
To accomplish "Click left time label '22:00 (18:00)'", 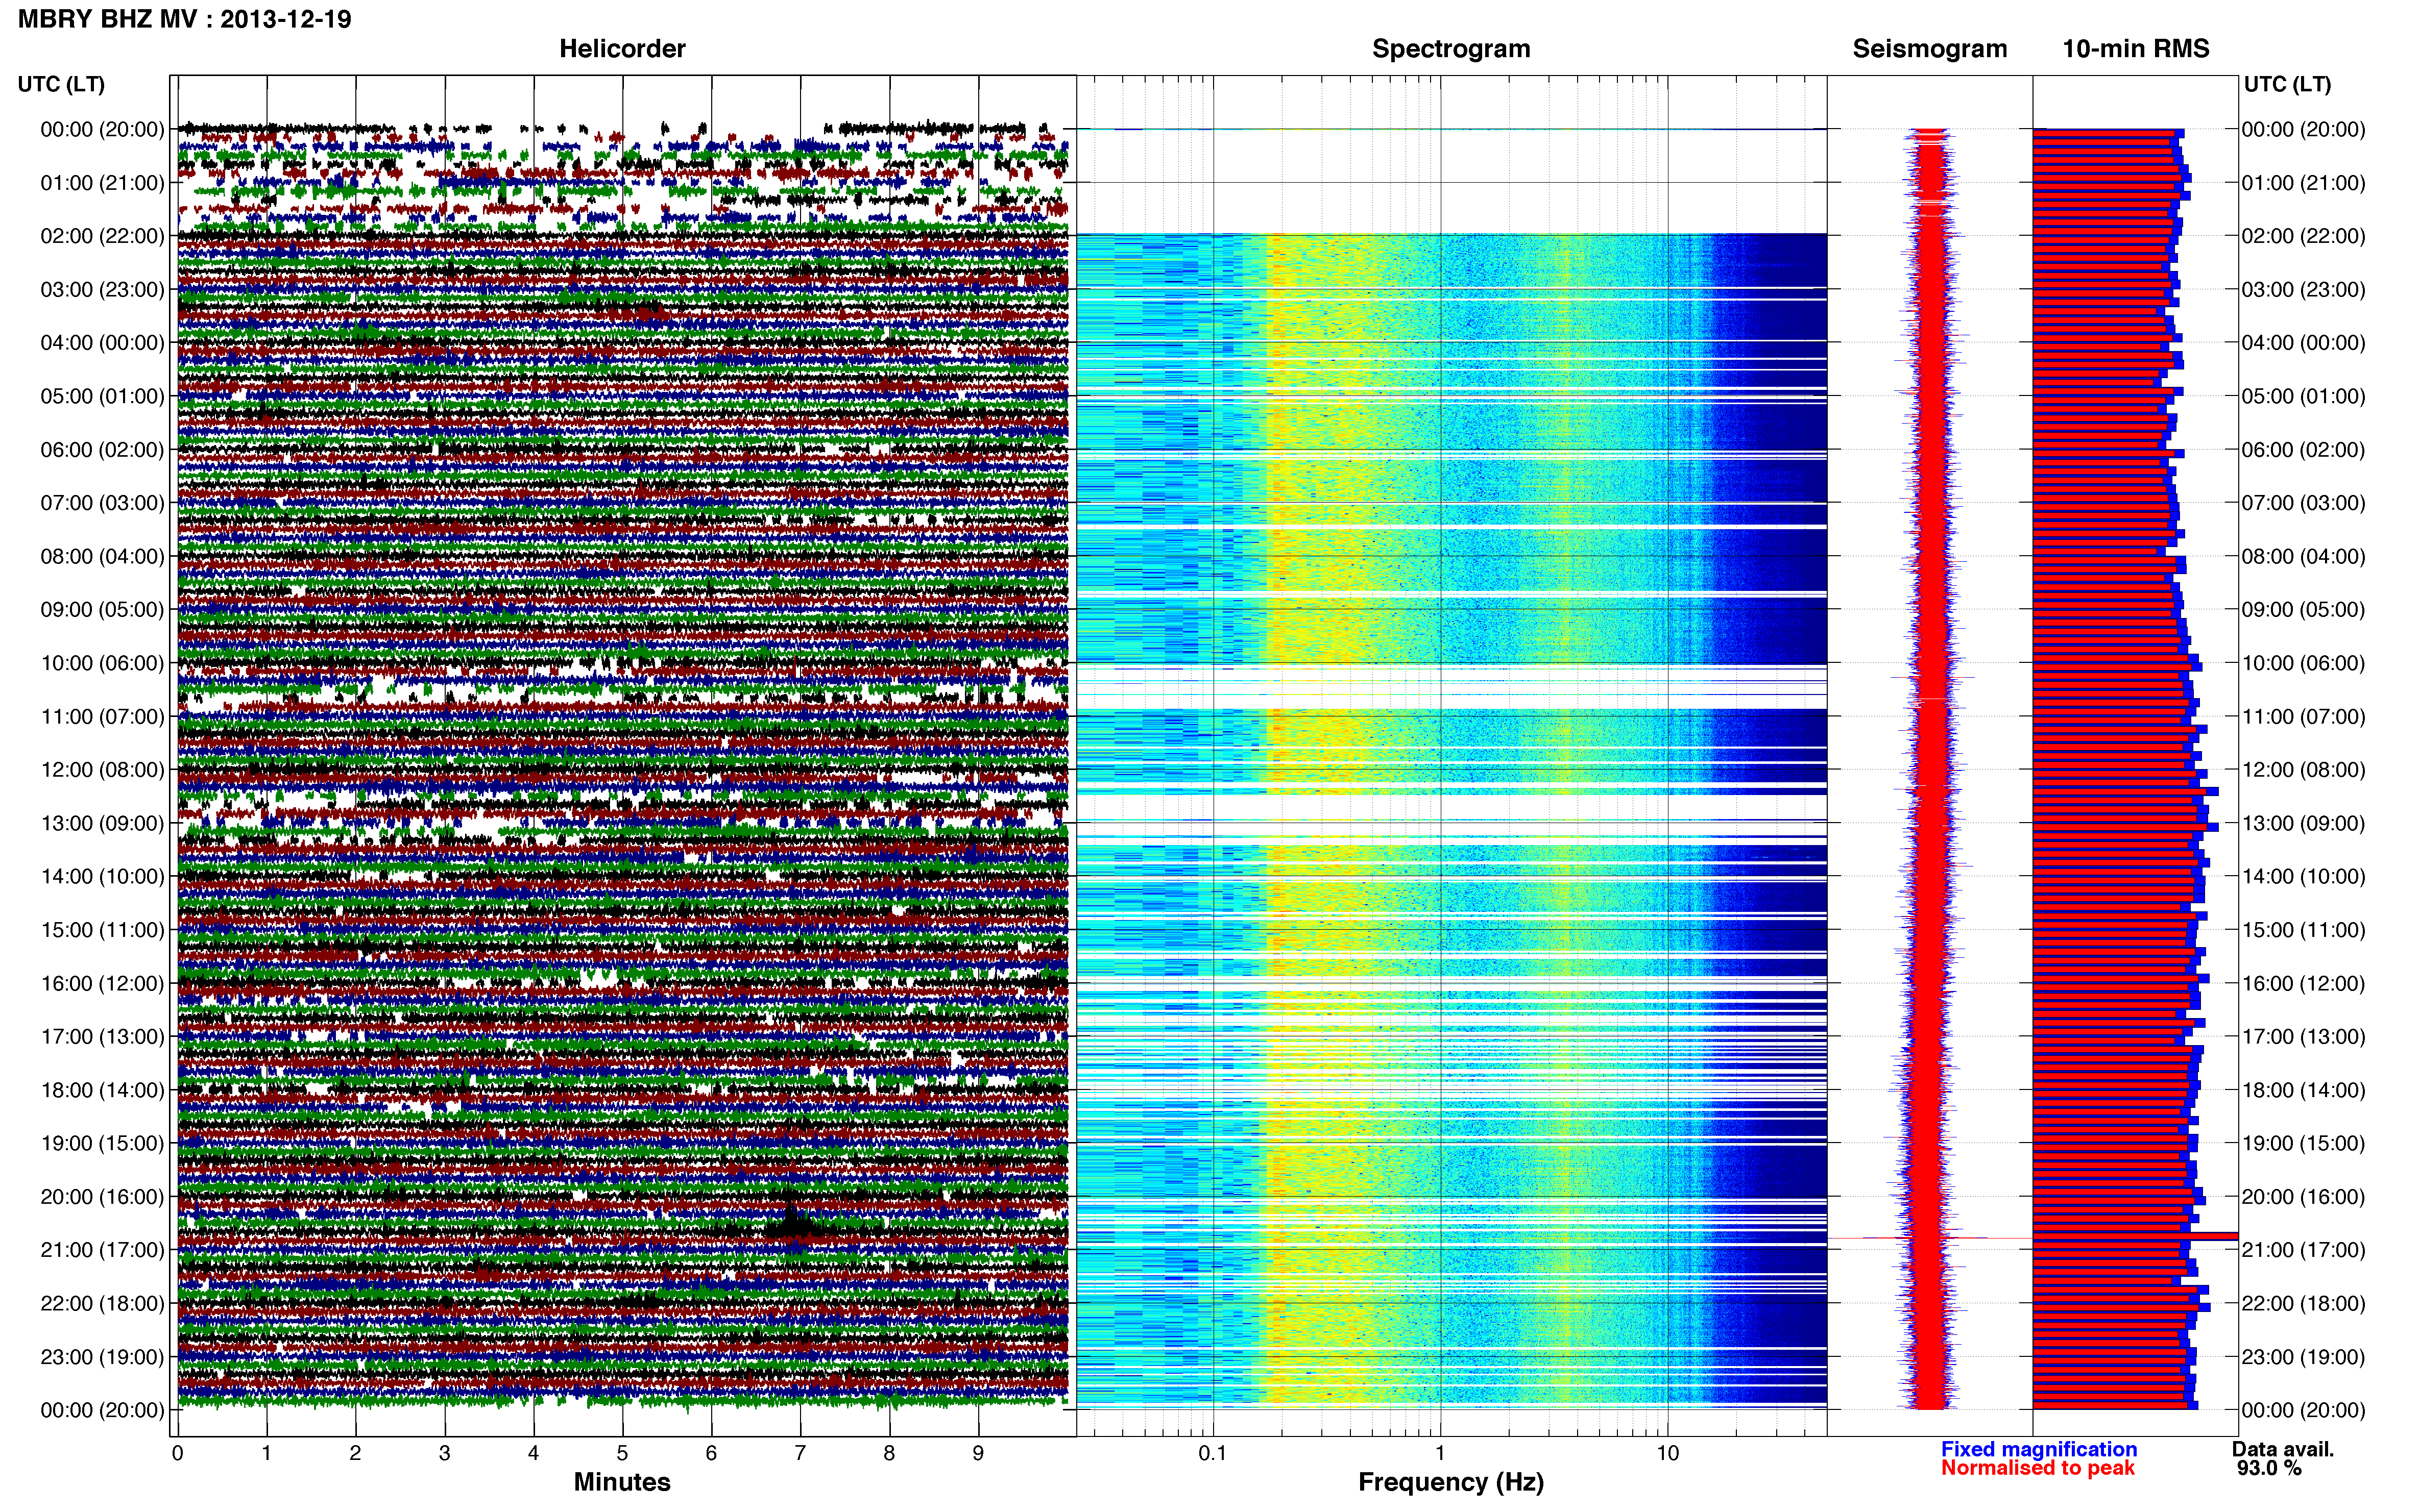I will tap(102, 1304).
